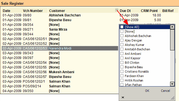179x101 pixels.
Task: Click customer cell Abhishek Bachchan in table
Action: [65, 15]
